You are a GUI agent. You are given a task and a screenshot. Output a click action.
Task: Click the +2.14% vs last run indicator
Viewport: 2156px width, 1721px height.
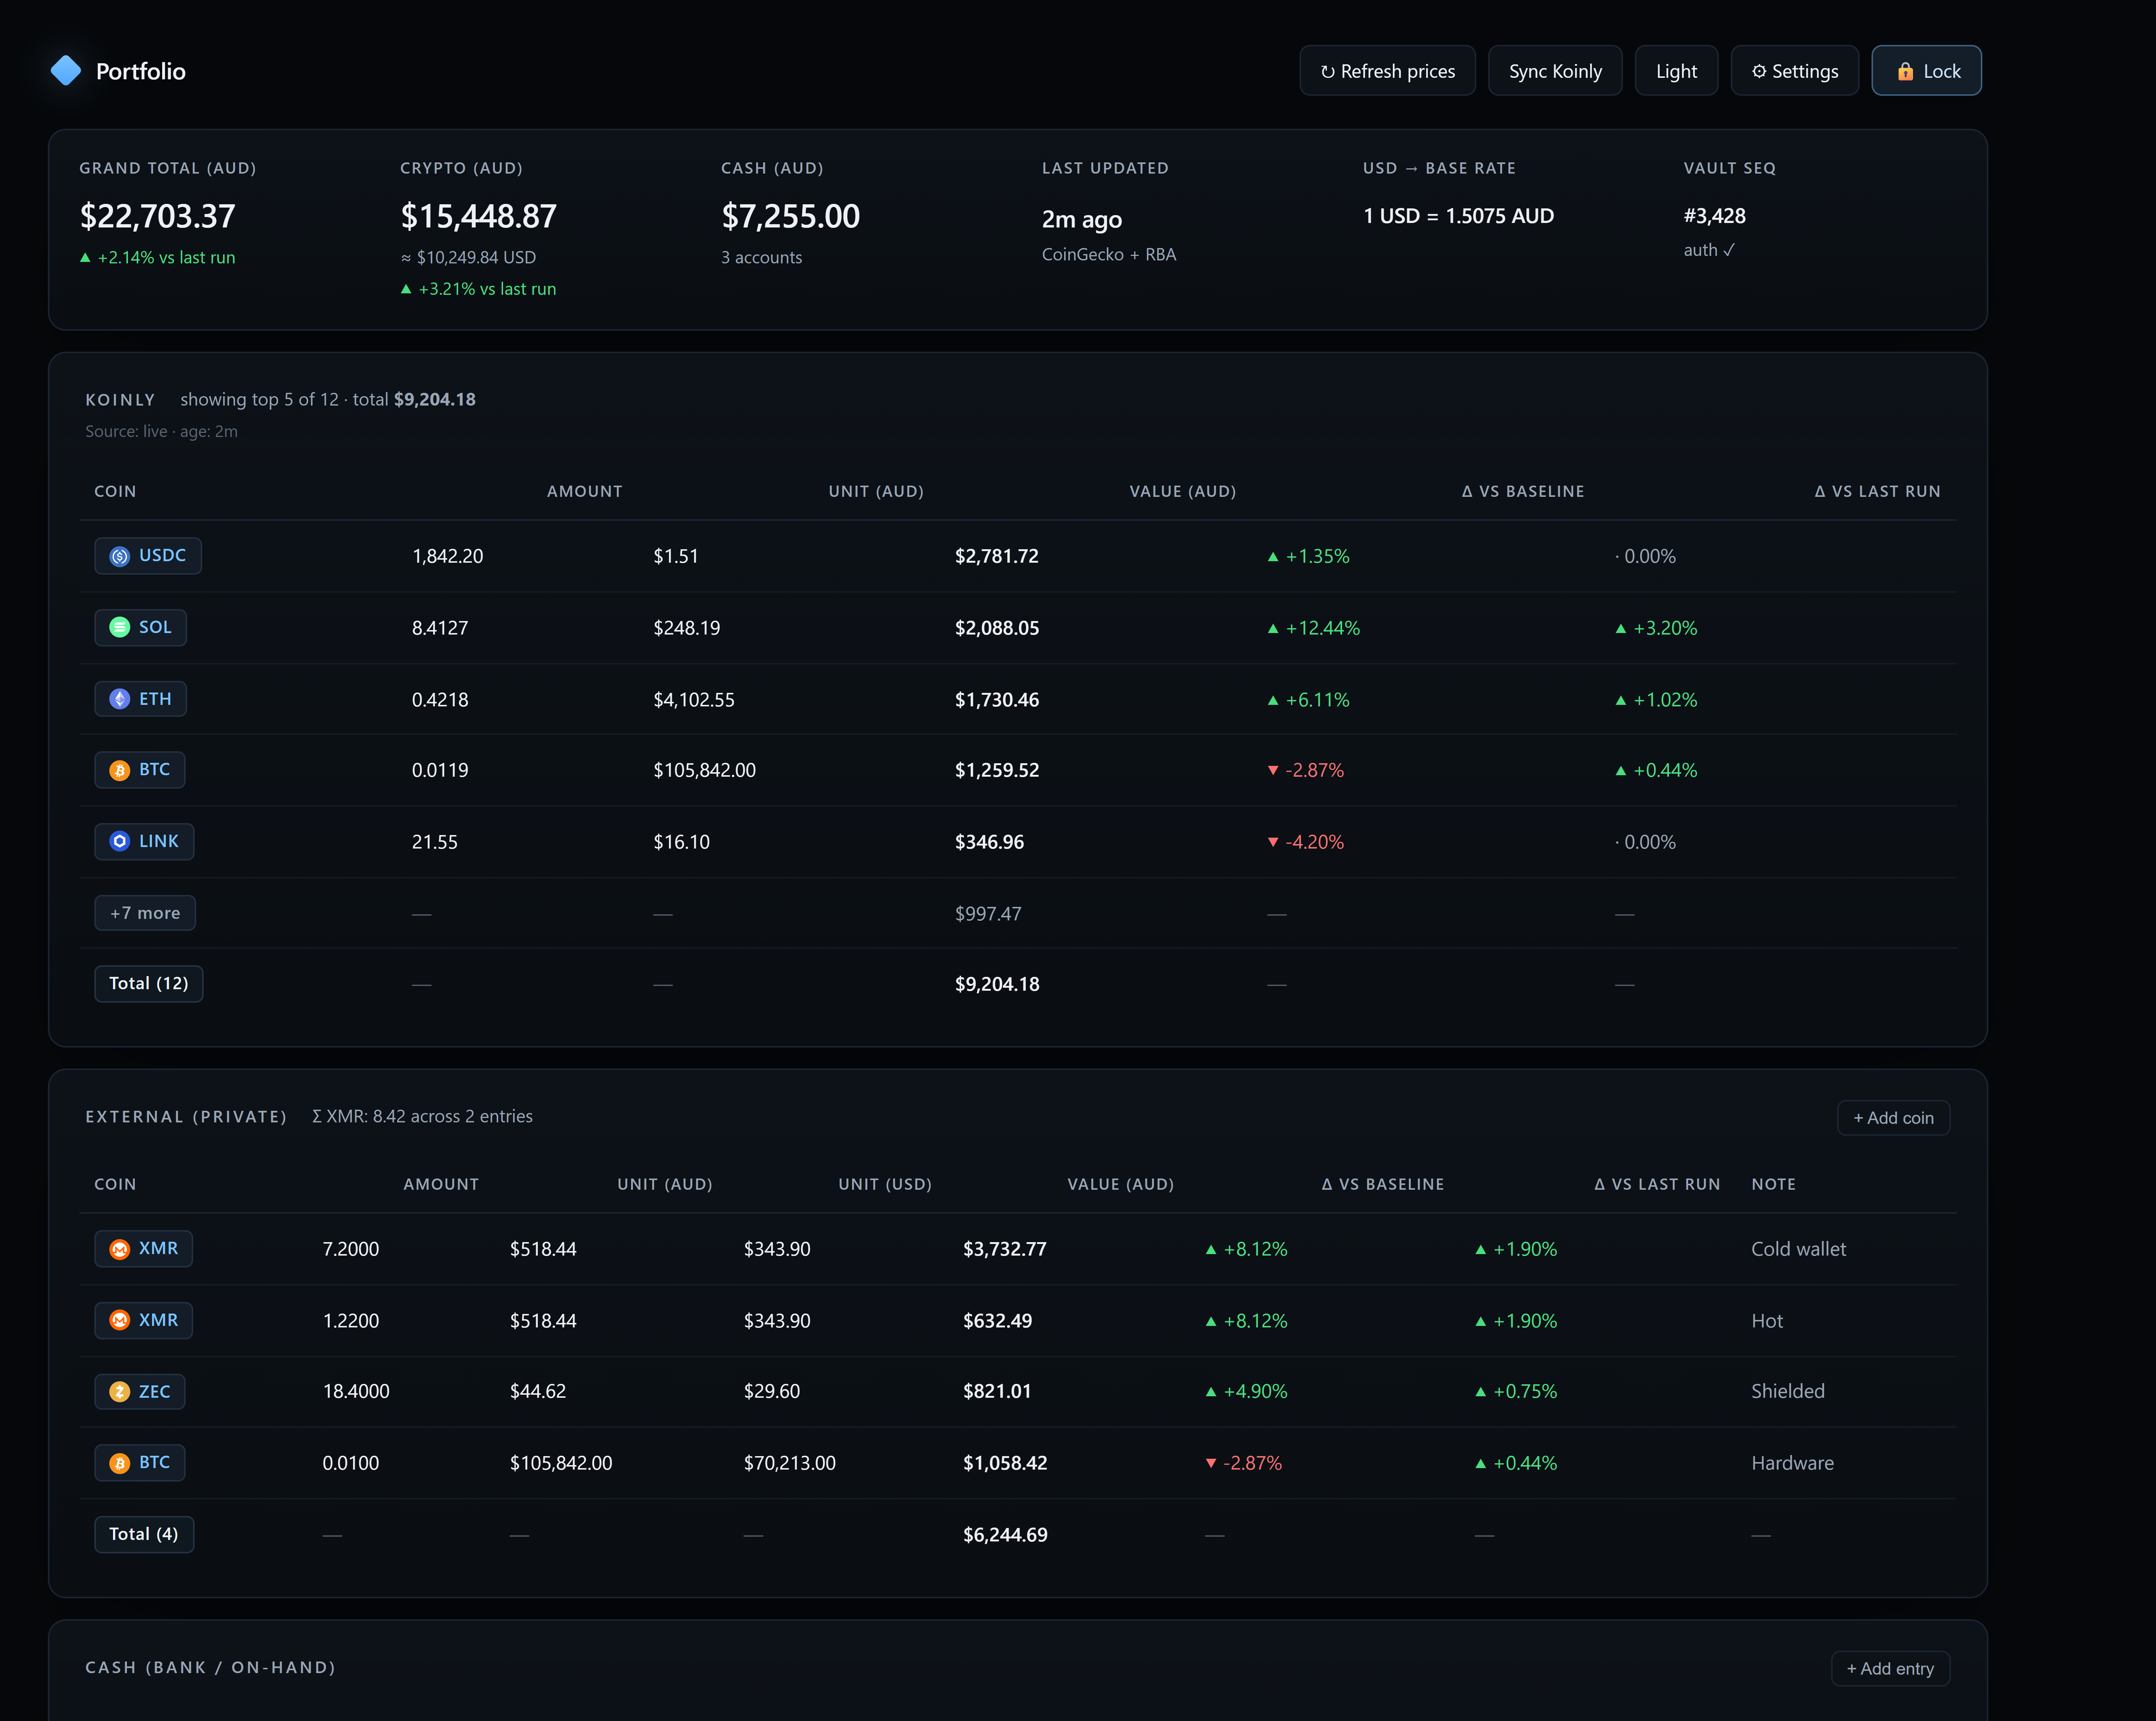click(x=158, y=257)
